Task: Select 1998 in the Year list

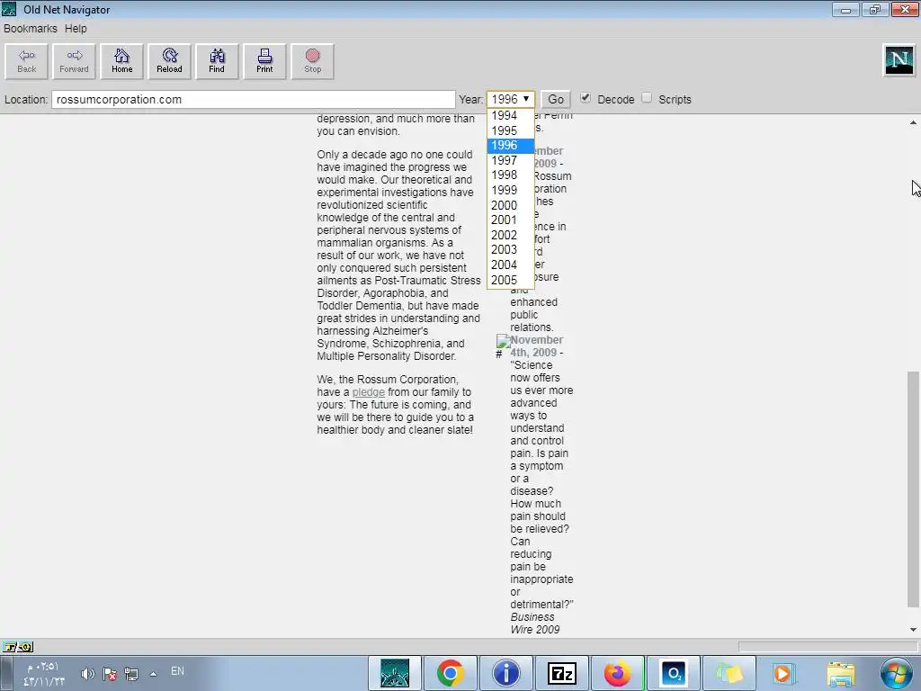Action: tap(511, 175)
